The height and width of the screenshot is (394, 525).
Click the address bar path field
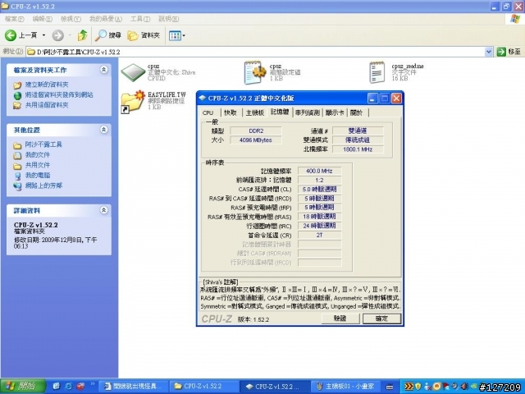pyautogui.click(x=255, y=52)
